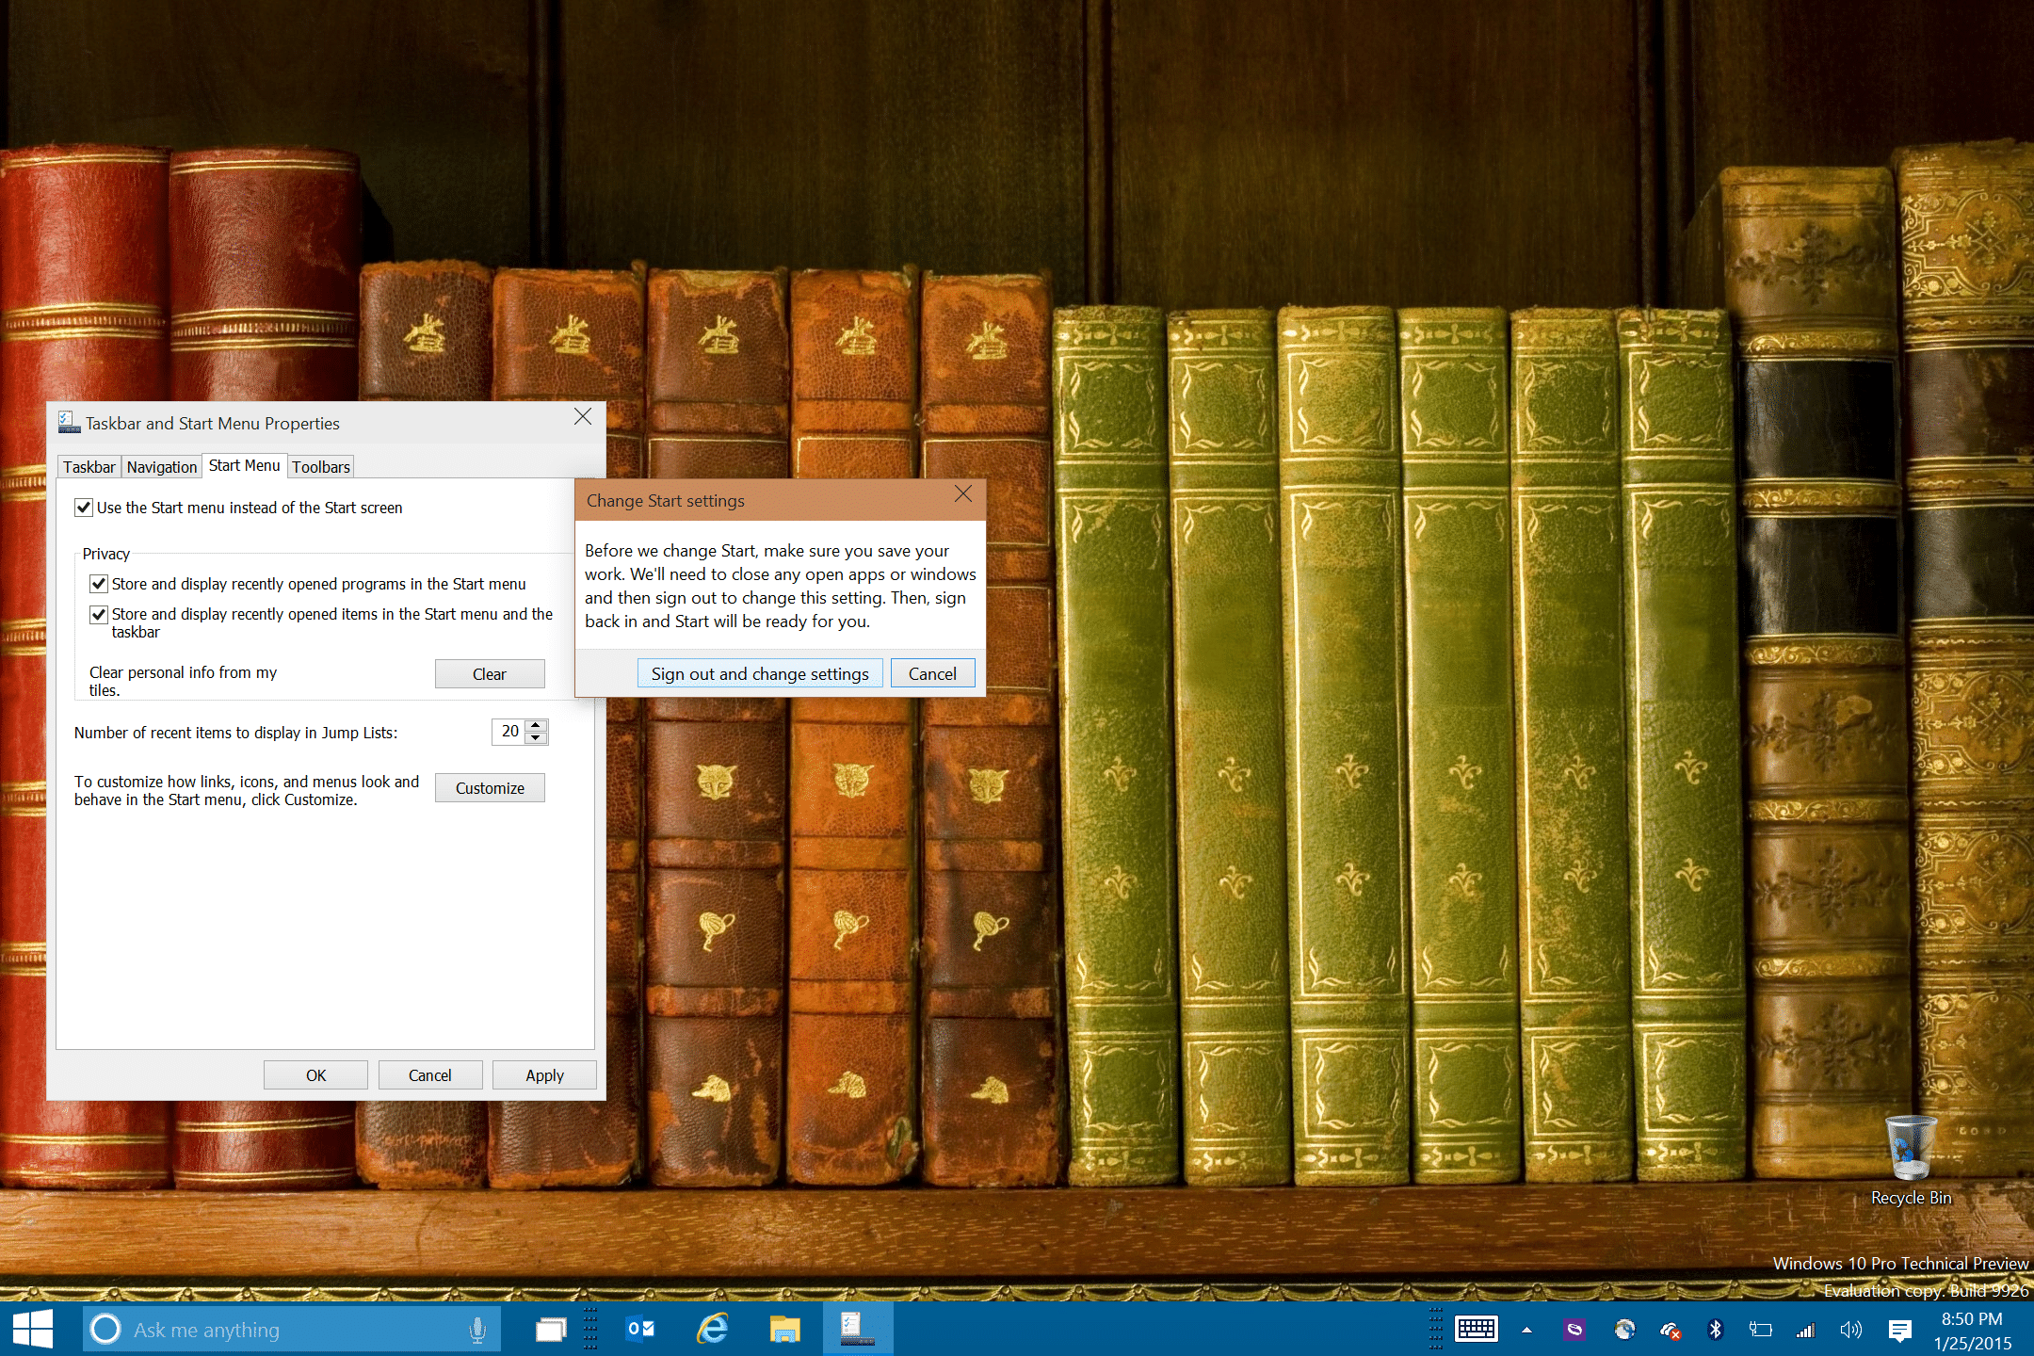This screenshot has height=1356, width=2034.
Task: Close Taskbar and Start Menu Properties window
Action: 583,416
